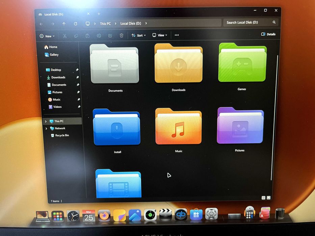Click the search magnifier icon

[x=274, y=22]
